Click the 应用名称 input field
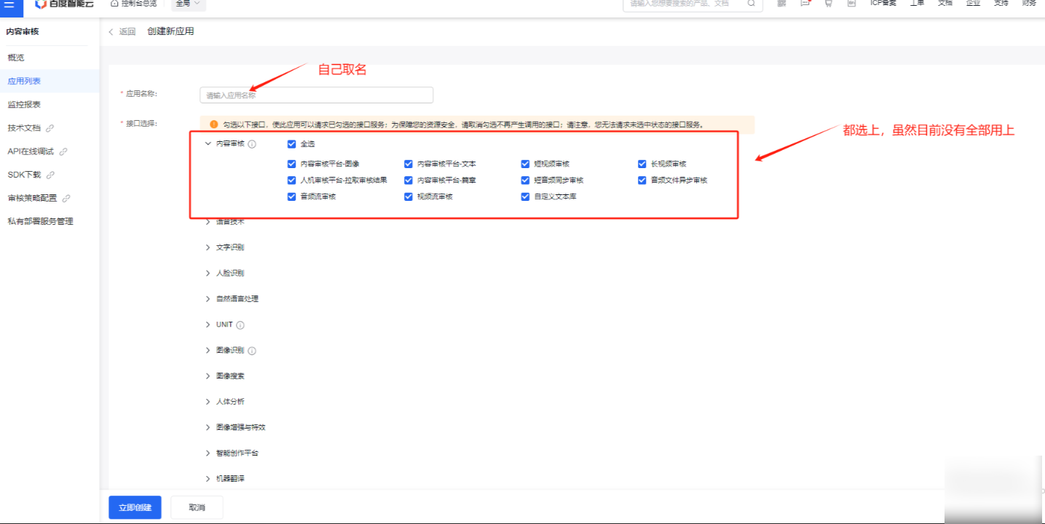Image resolution: width=1045 pixels, height=524 pixels. click(317, 95)
